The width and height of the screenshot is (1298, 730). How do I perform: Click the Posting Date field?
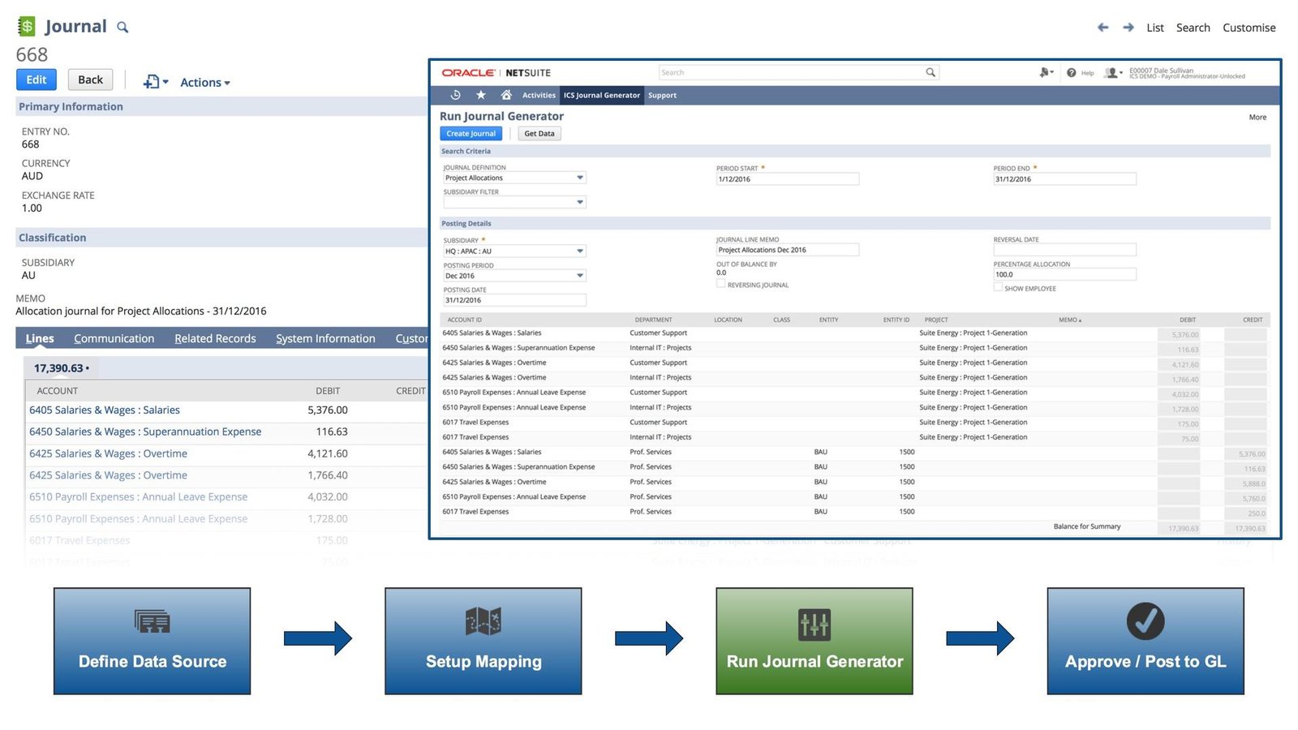coord(514,300)
